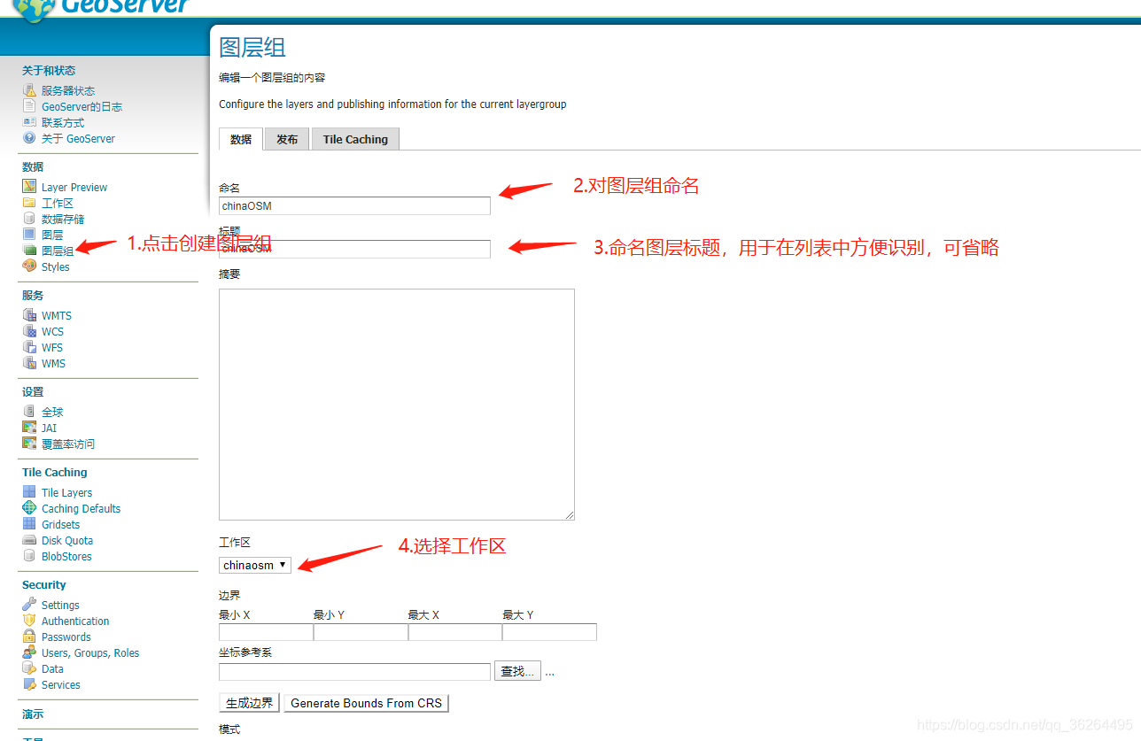1141x741 pixels.
Task: Click the Disk Quota drive icon
Action: 29,540
